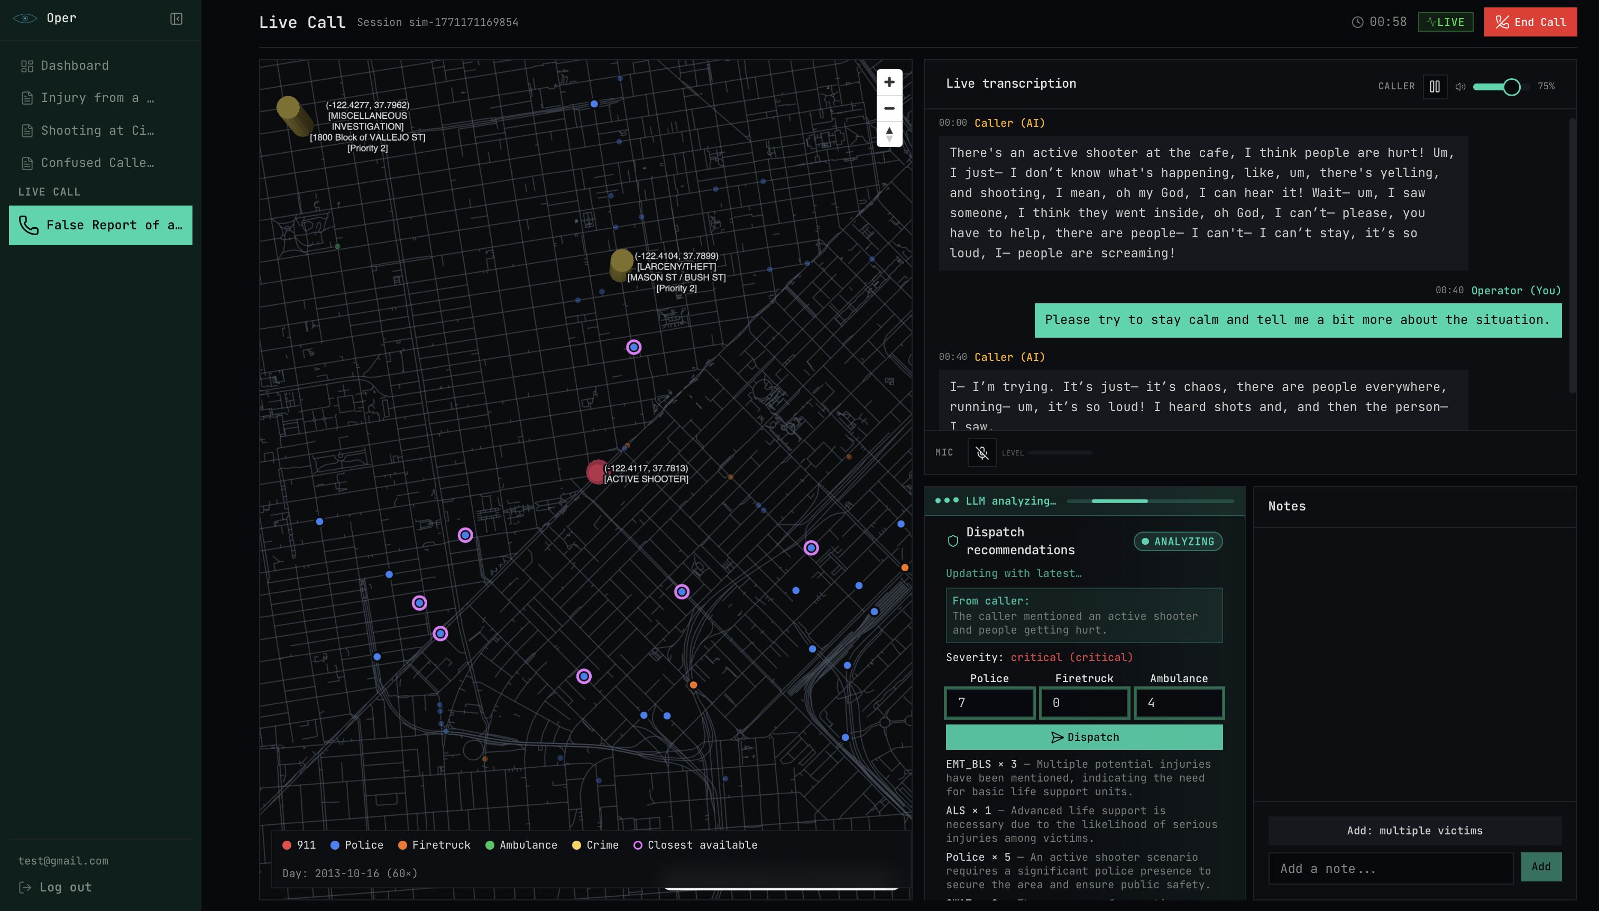Click the Ambulance units count field

click(1178, 703)
